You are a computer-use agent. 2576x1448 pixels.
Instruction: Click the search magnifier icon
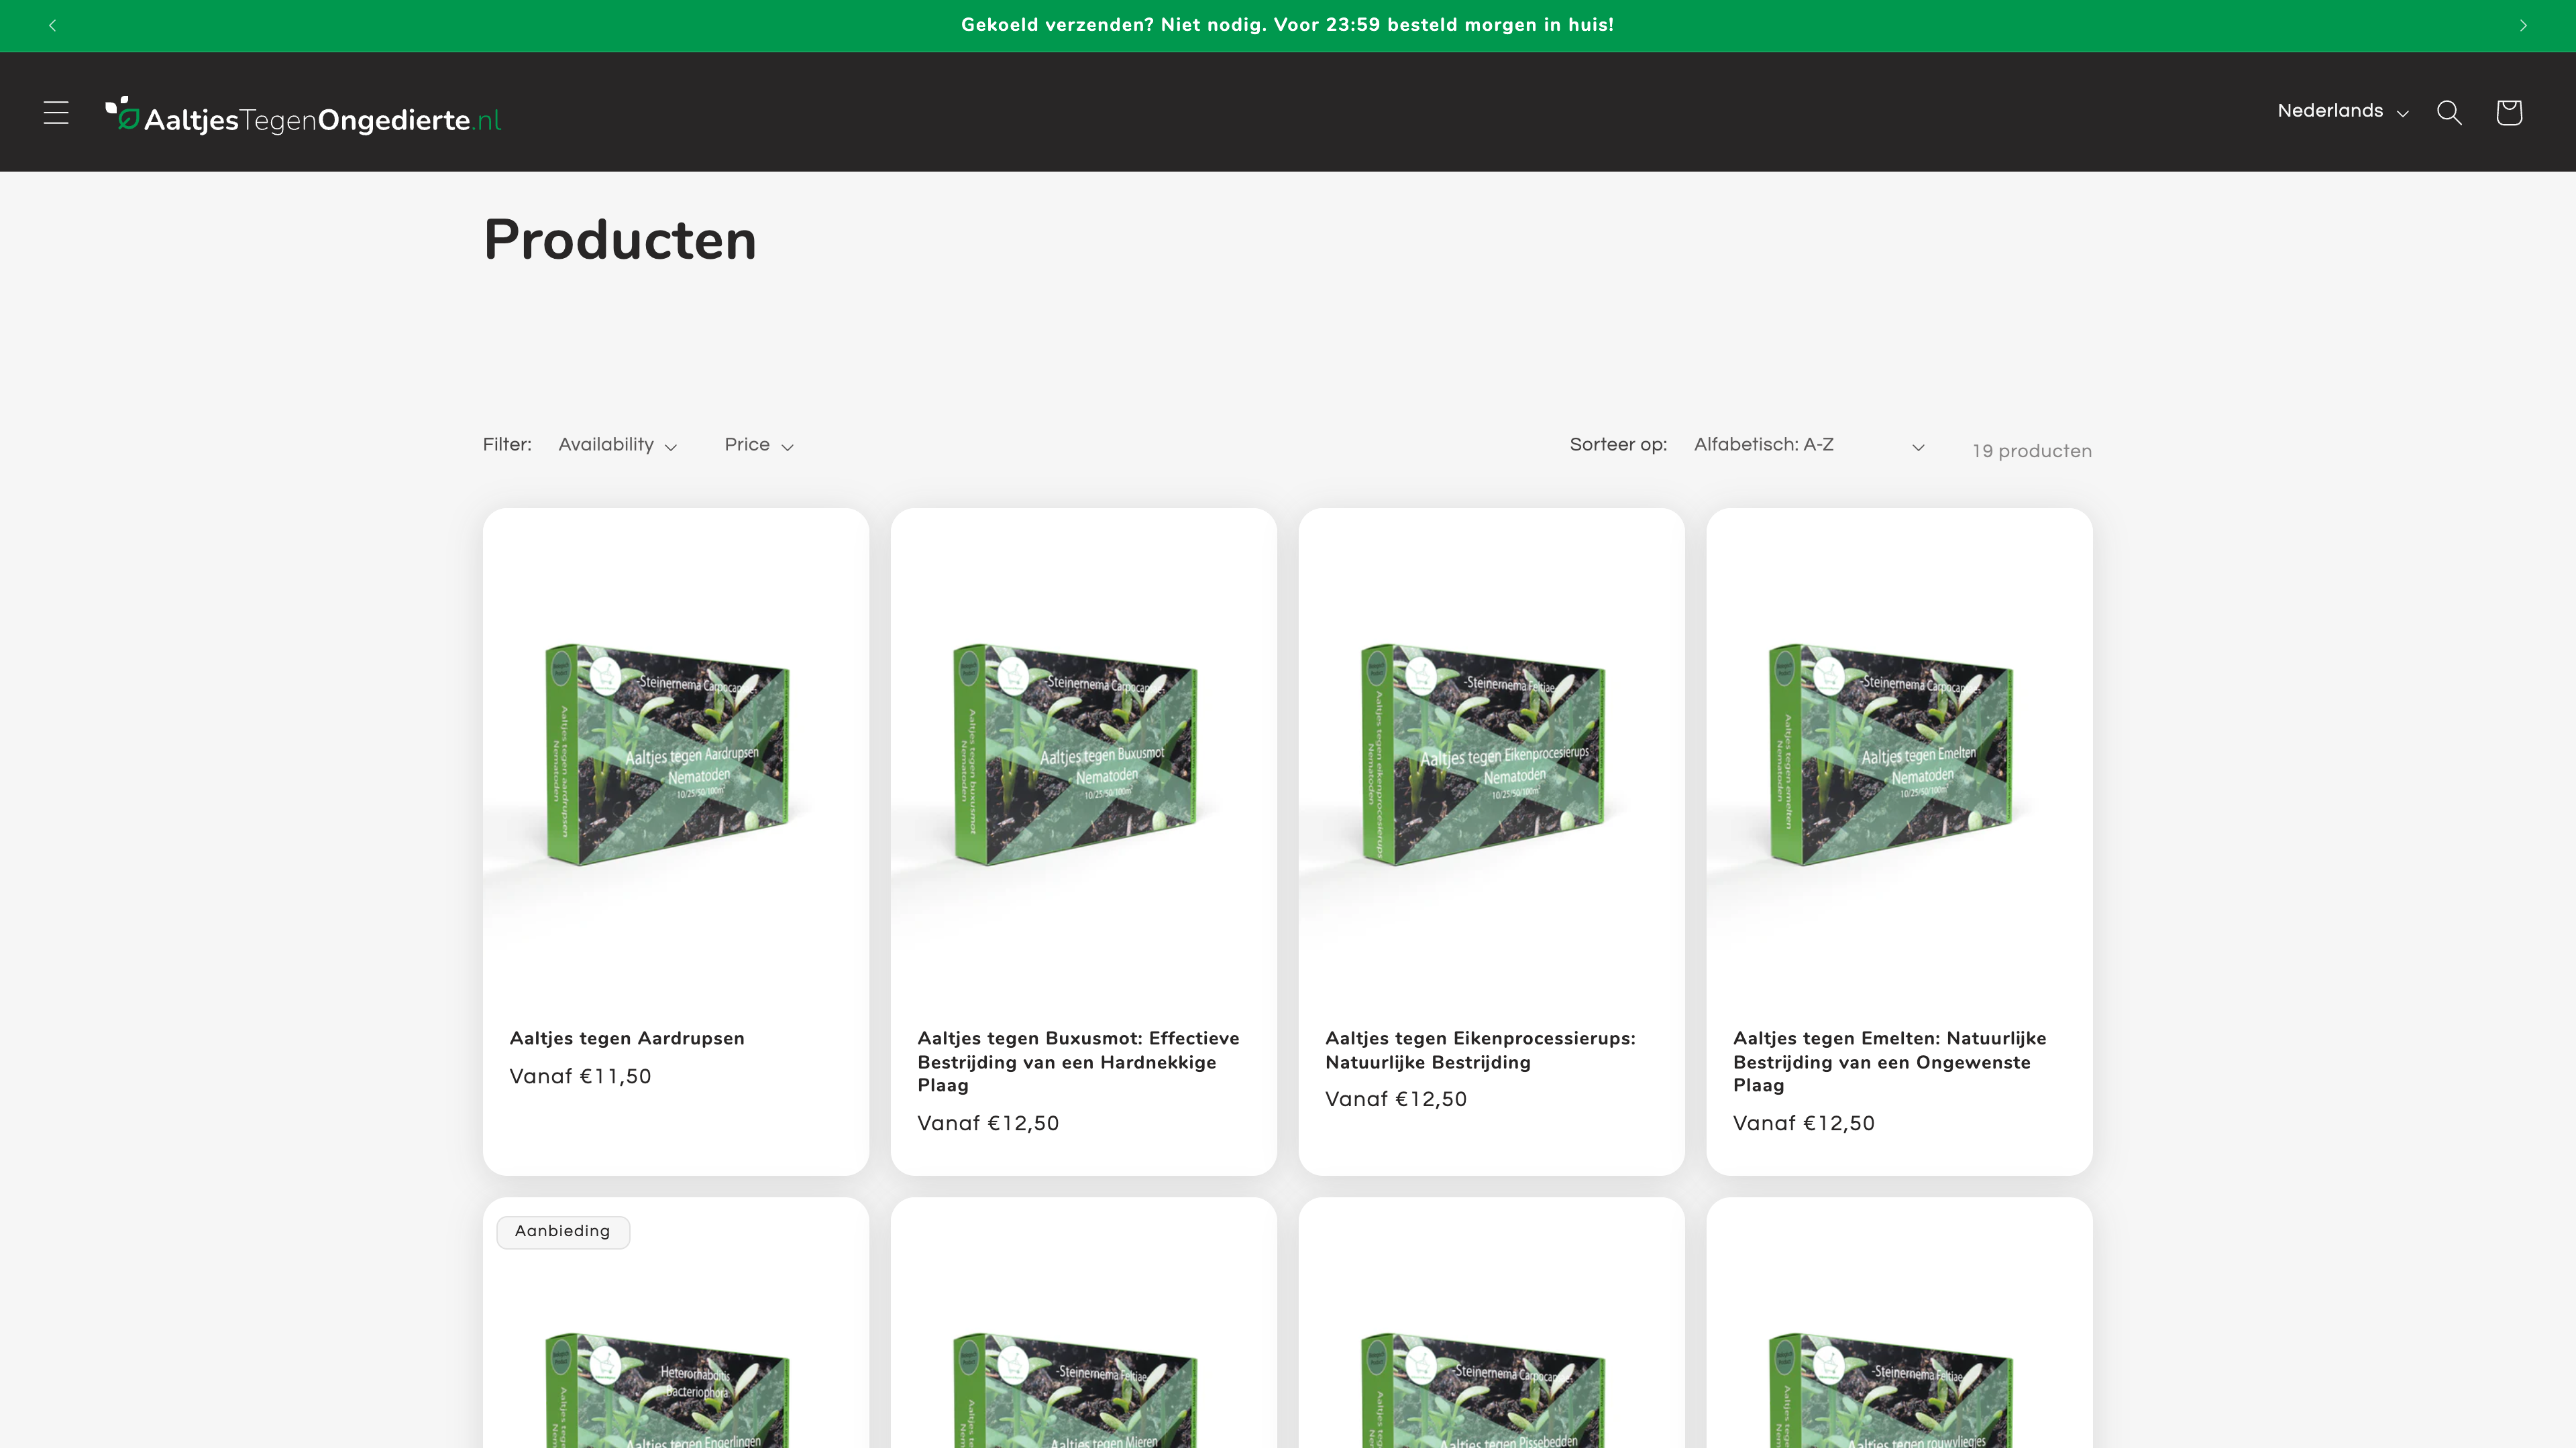point(2448,112)
